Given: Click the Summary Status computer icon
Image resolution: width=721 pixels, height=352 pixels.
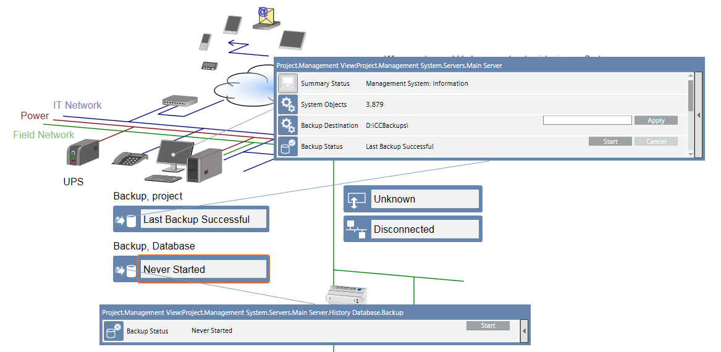Looking at the screenshot, I should pyautogui.click(x=287, y=83).
